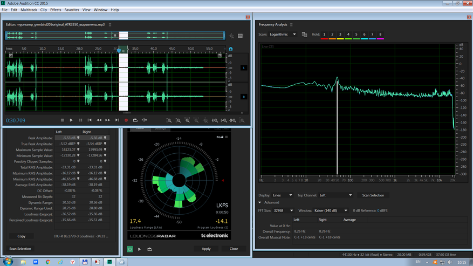Toggle Hold button 3

pyautogui.click(x=340, y=35)
